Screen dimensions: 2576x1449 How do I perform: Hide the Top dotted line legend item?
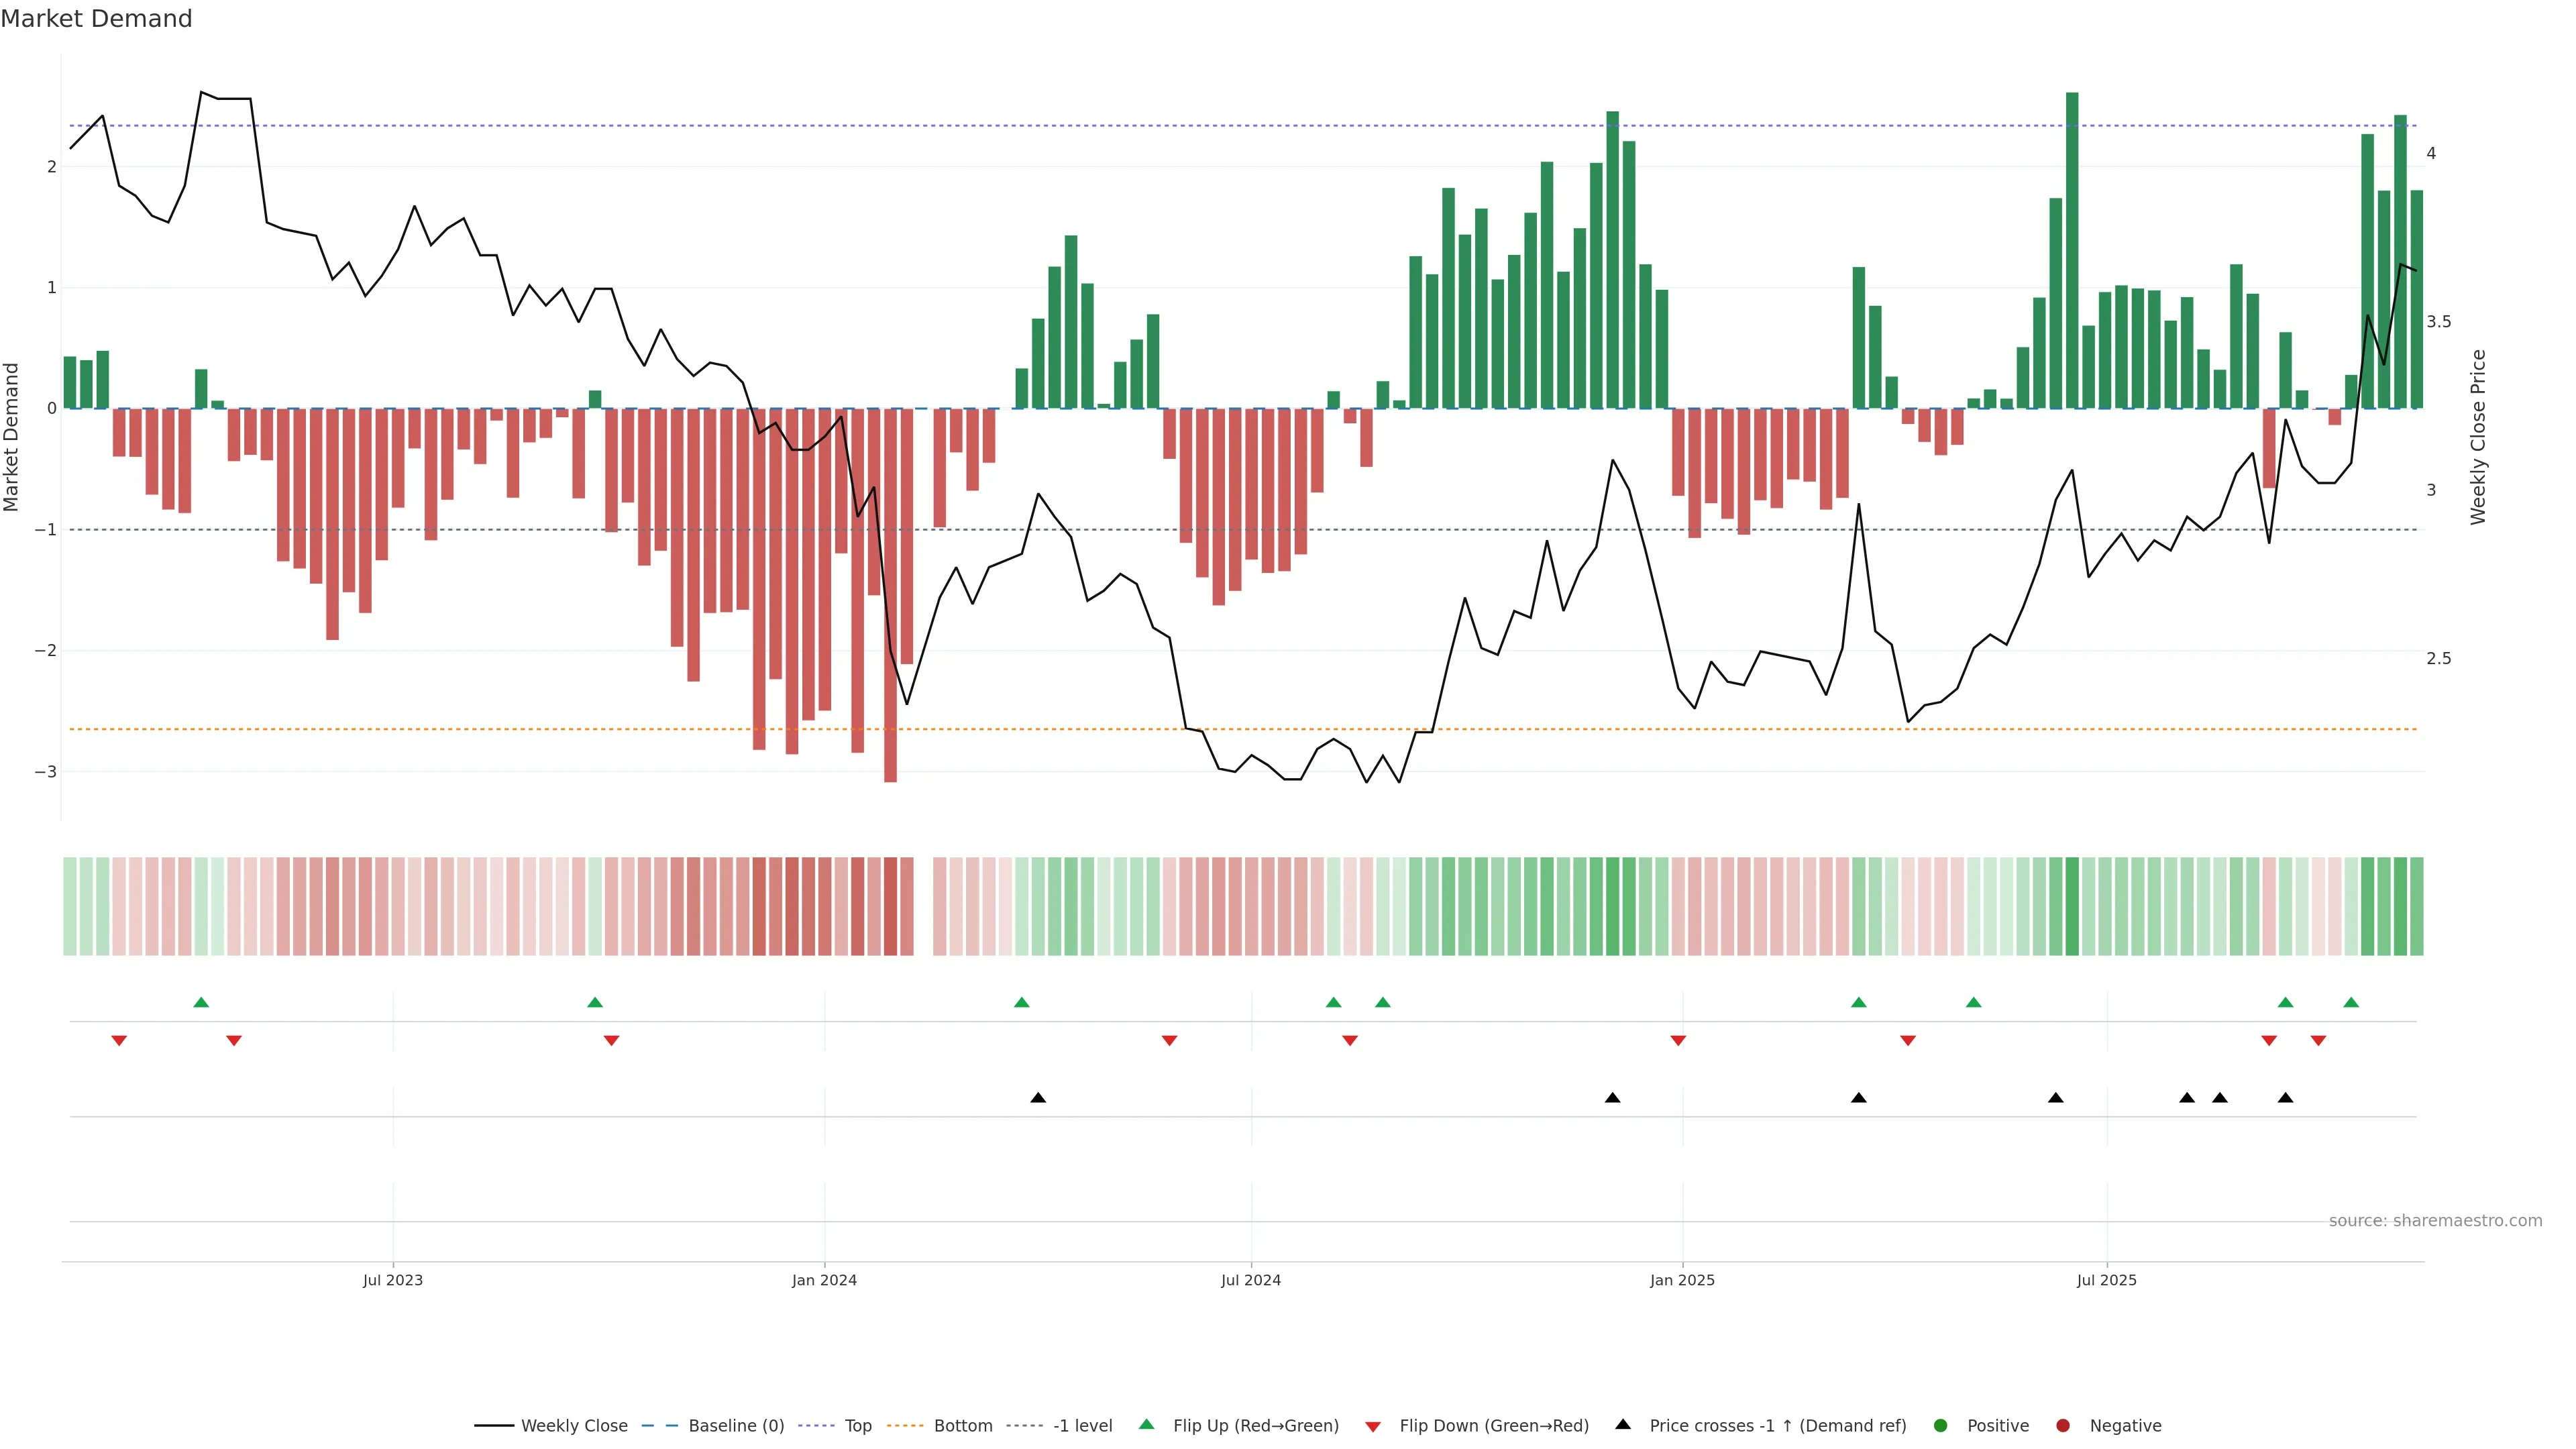tap(857, 1426)
